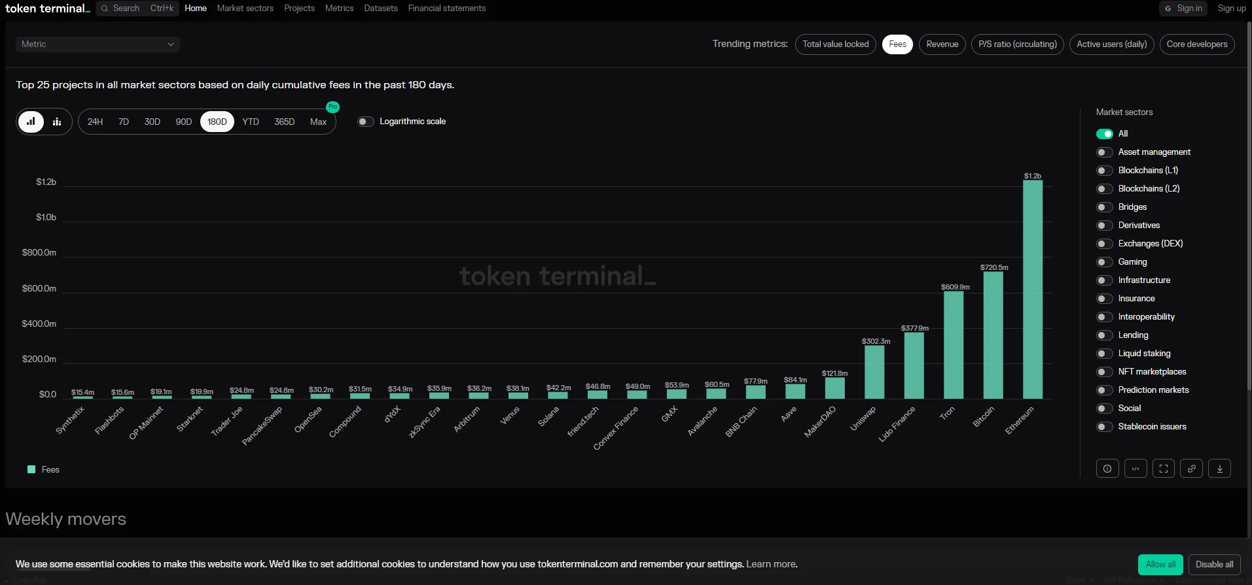
Task: Enable the Infrastructure sector toggle
Action: pyautogui.click(x=1105, y=280)
